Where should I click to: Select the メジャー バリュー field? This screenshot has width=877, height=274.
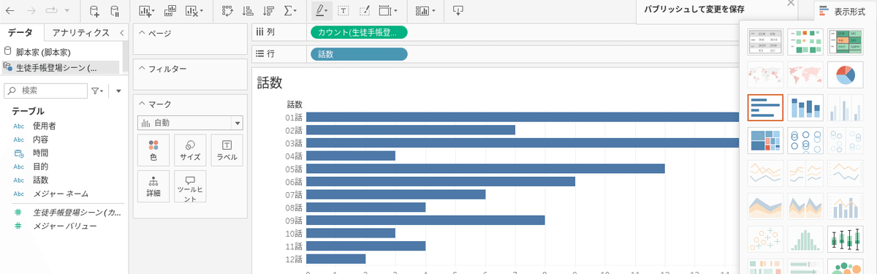pyautogui.click(x=64, y=226)
